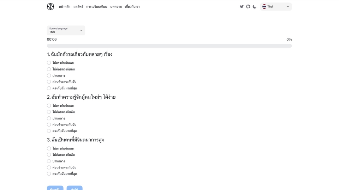Open the บทความ menu item
The width and height of the screenshot is (339, 190).
pyautogui.click(x=116, y=7)
